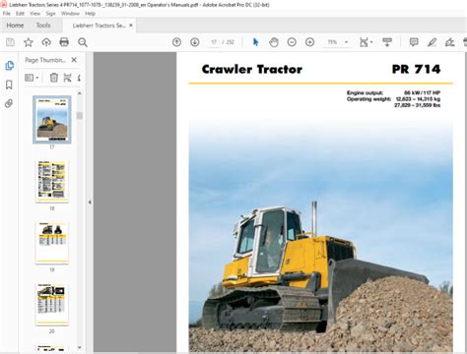The height and width of the screenshot is (354, 467).
Task: Go to the next page with the down arrow
Action: (195, 42)
